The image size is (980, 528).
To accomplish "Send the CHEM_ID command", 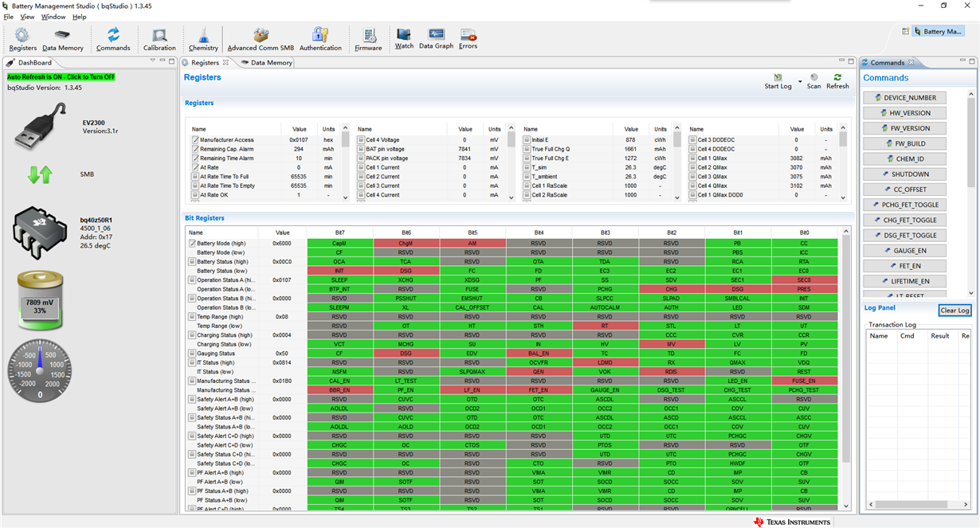I will tap(905, 158).
